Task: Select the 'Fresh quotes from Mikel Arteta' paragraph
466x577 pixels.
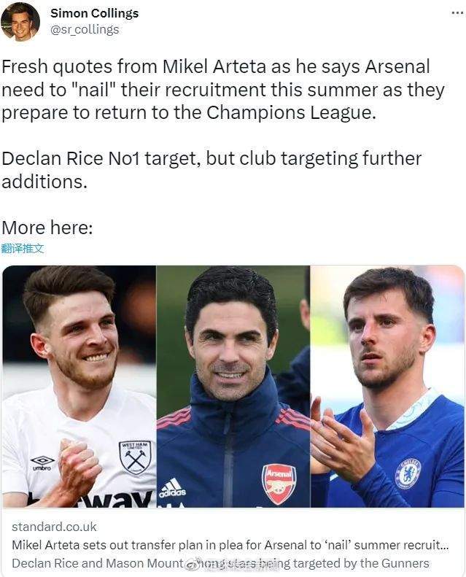Action: pyautogui.click(x=223, y=90)
